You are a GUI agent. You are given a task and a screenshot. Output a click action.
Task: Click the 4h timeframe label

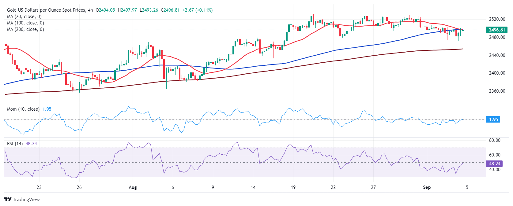coord(90,10)
